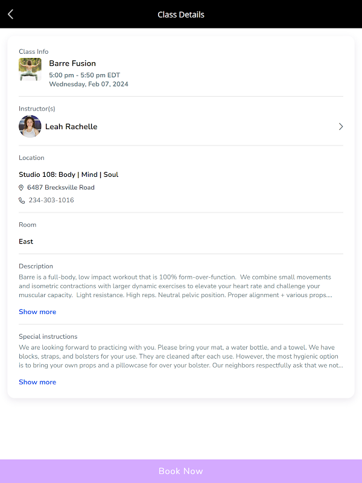Click the location pin icon
This screenshot has height=483, width=362.
coord(22,188)
